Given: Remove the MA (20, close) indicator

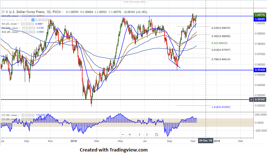Looking at the screenshot, I should pyautogui.click(x=33, y=24).
